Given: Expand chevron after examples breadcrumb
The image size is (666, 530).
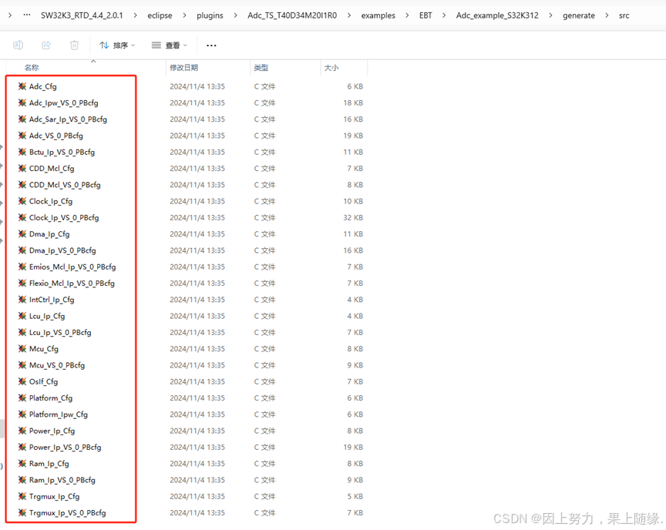Looking at the screenshot, I should [407, 15].
